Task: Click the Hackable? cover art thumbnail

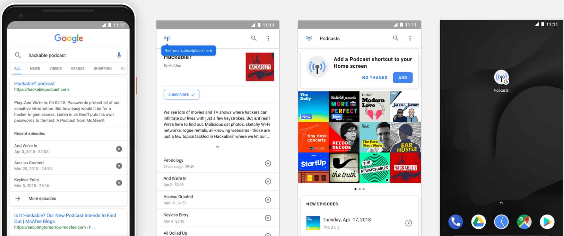Action: coord(260,67)
